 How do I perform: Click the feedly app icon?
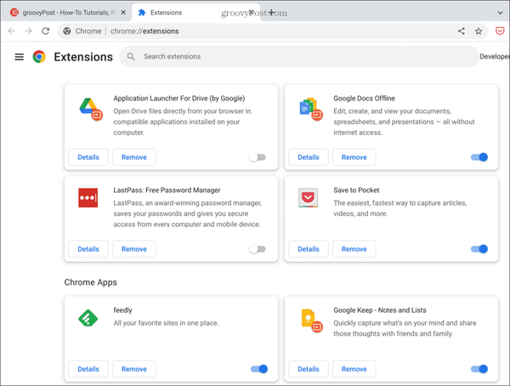tap(88, 318)
